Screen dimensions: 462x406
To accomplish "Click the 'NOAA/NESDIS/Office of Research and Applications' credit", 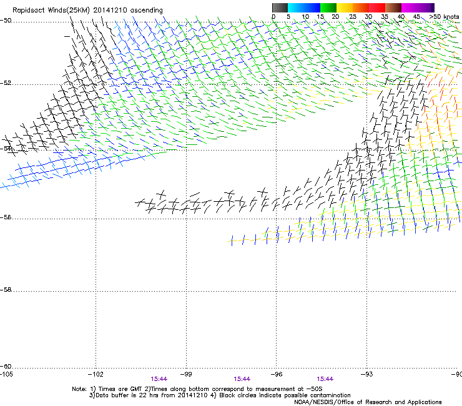I will tap(368, 402).
